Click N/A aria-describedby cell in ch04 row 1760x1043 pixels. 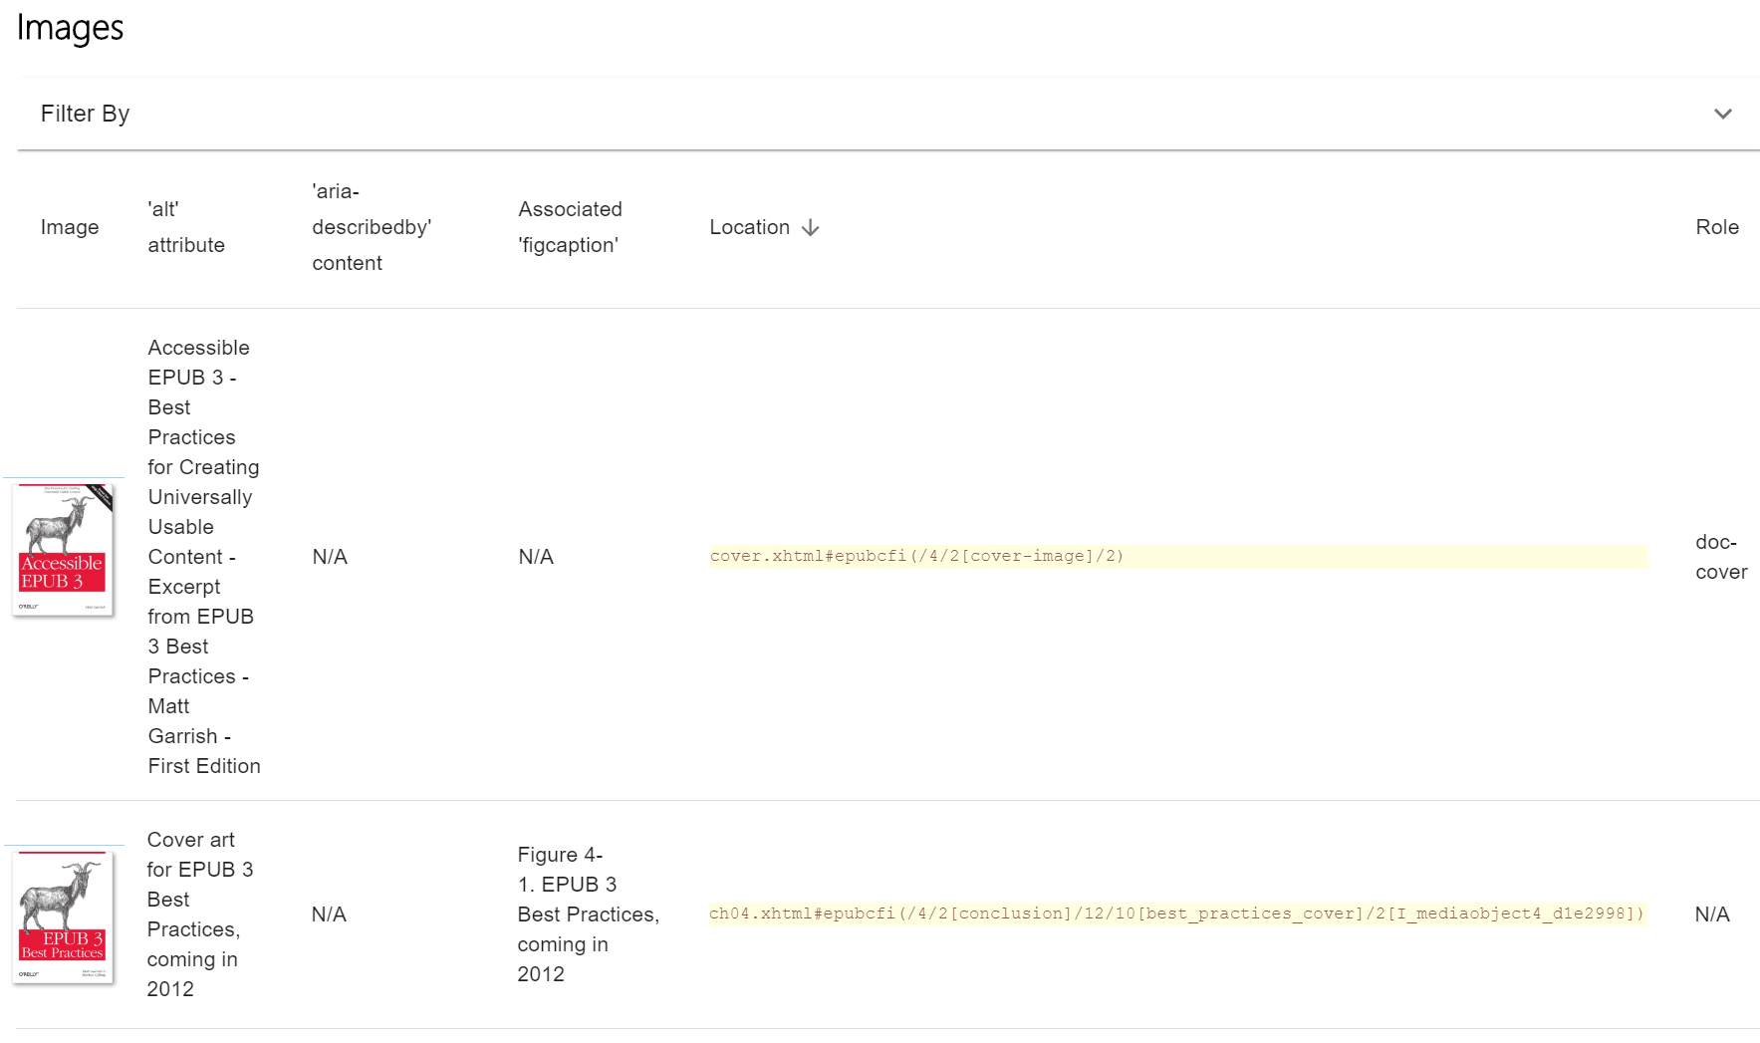click(x=329, y=914)
